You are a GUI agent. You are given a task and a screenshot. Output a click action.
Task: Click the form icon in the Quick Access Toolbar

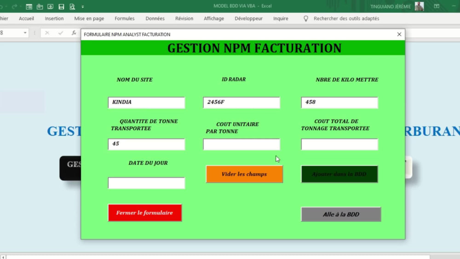[29, 6]
